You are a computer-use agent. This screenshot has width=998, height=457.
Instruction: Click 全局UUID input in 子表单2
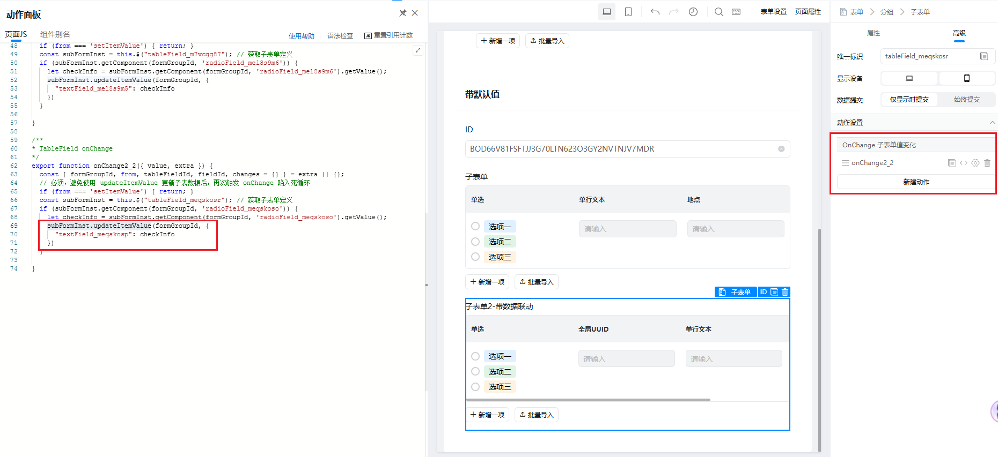pyautogui.click(x=626, y=358)
